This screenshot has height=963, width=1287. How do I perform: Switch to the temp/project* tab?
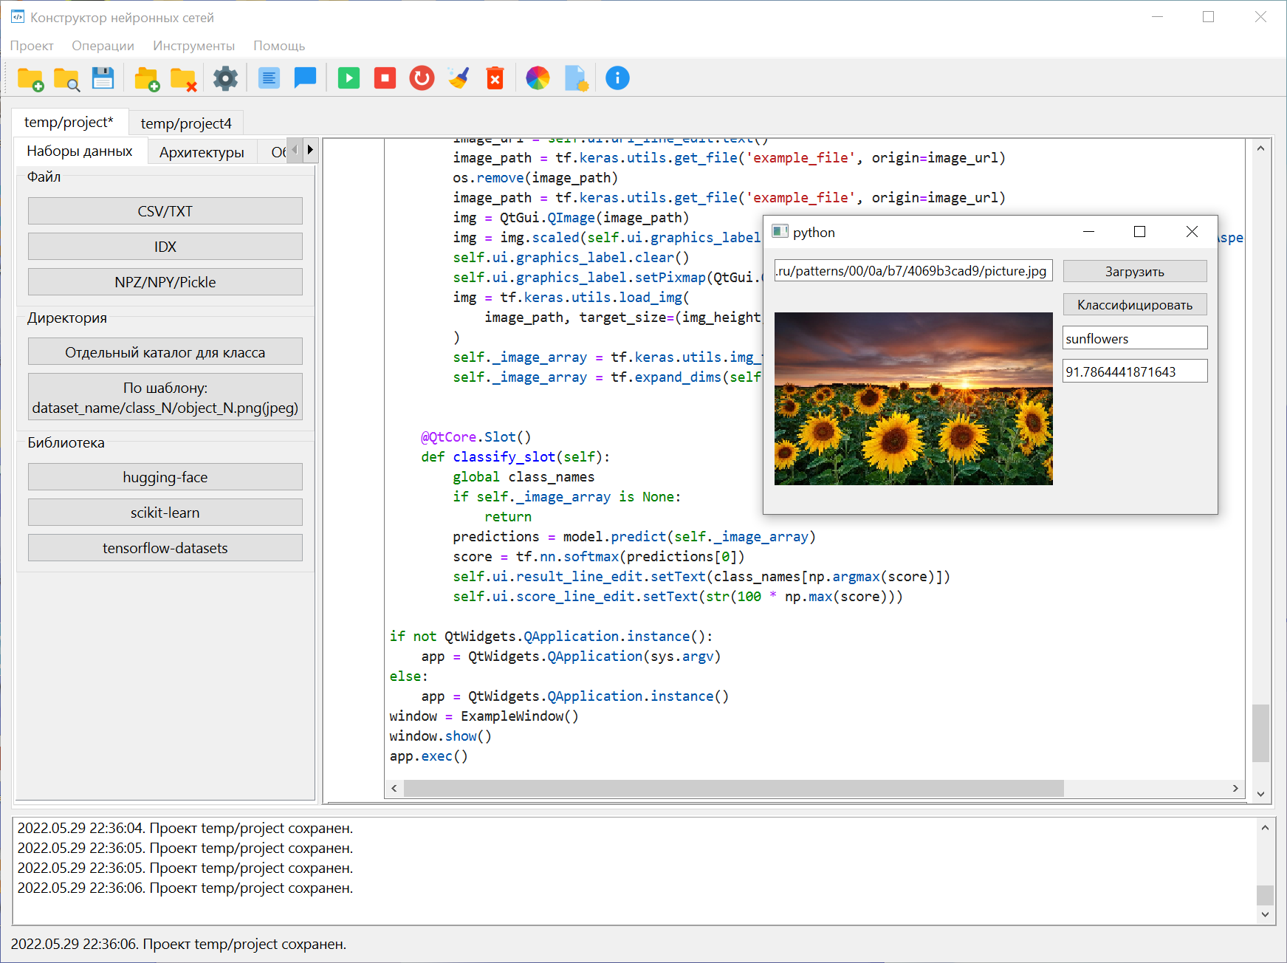point(69,122)
